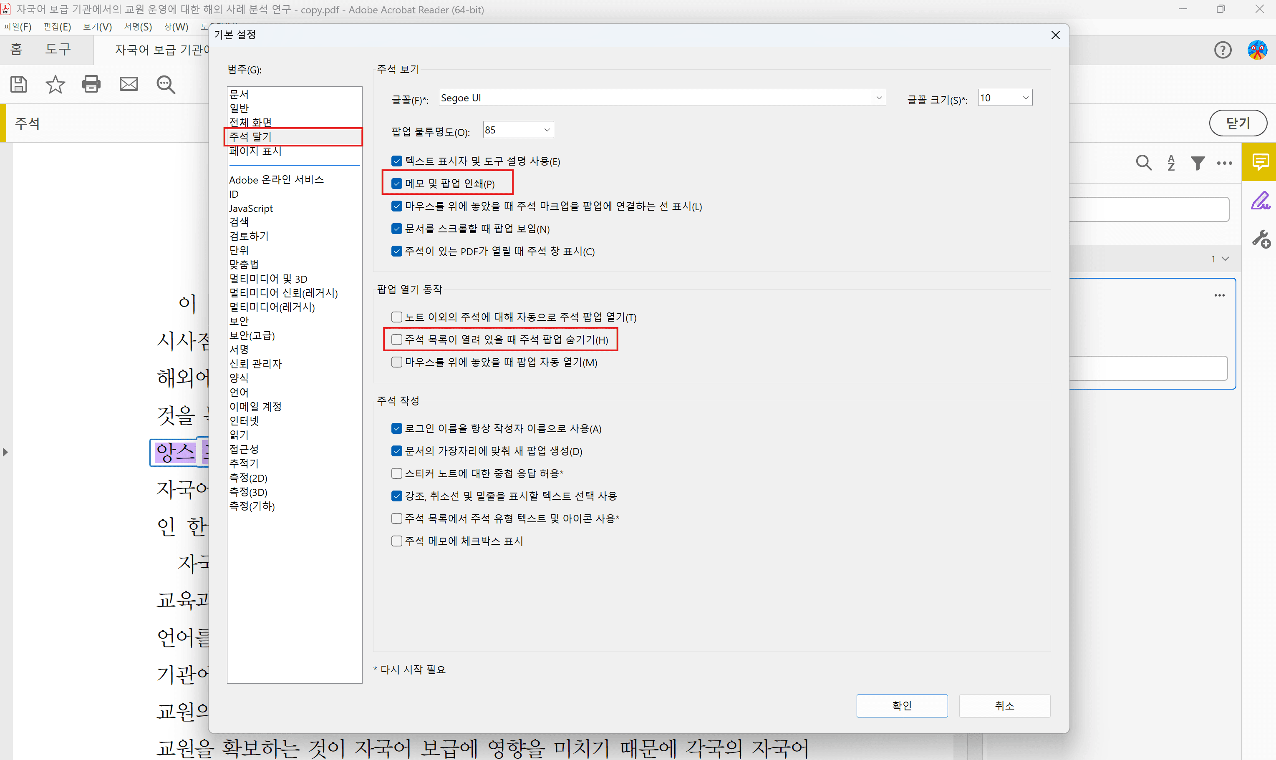This screenshot has width=1276, height=760.
Task: Select the 이메일 계정 category
Action: click(x=255, y=407)
